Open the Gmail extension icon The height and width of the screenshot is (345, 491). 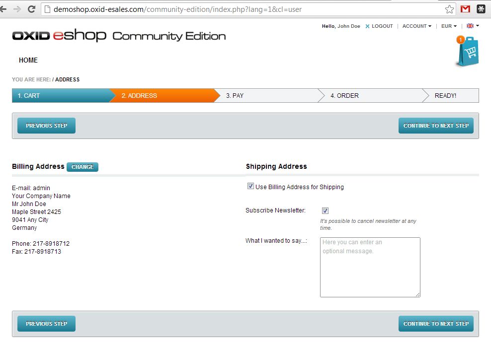click(465, 9)
